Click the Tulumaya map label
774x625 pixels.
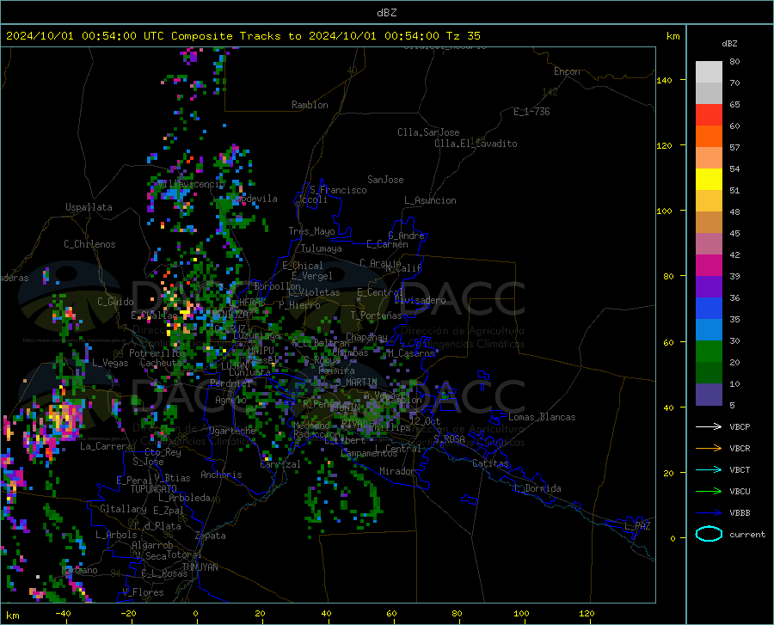point(322,248)
